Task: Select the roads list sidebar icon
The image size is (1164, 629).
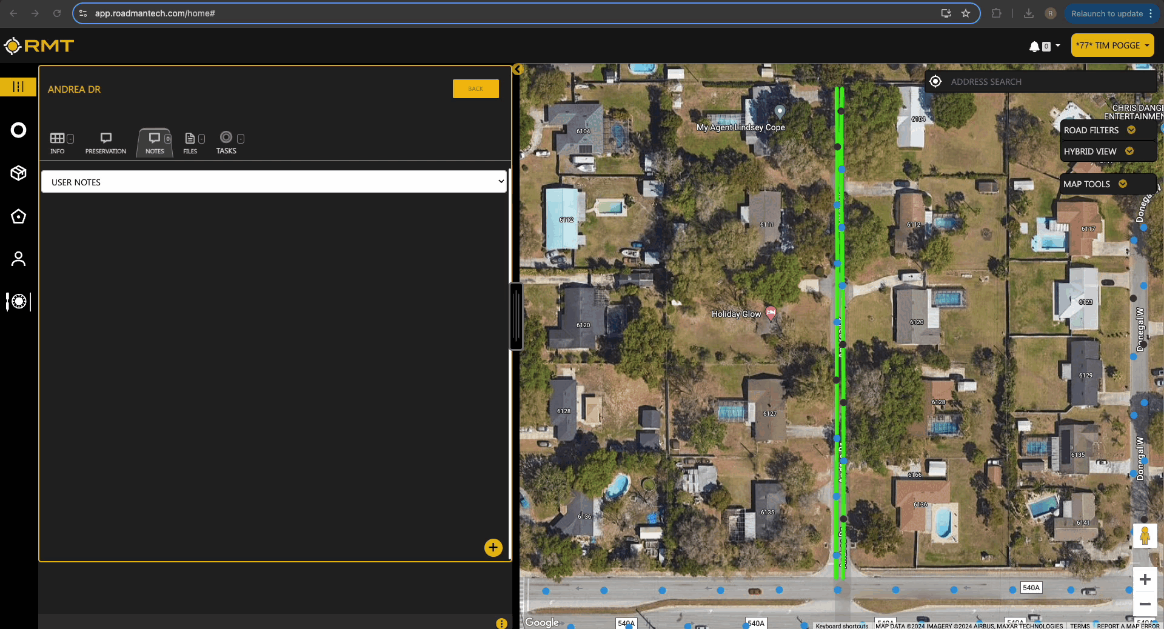Action: click(18, 87)
